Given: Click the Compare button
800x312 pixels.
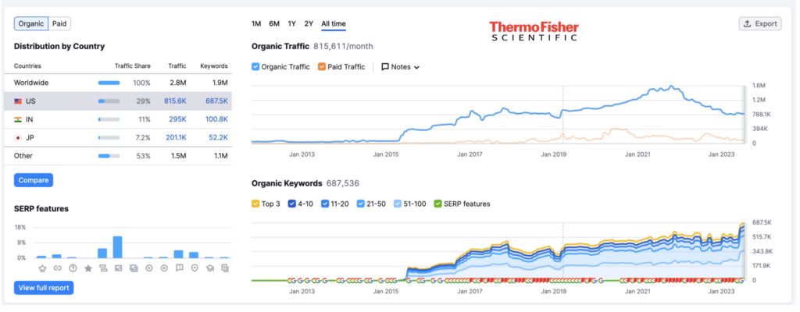Looking at the screenshot, I should coord(33,180).
